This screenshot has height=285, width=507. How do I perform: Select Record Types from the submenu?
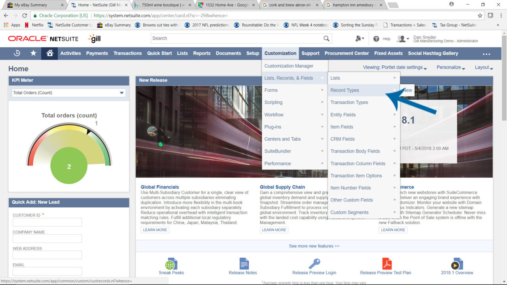344,90
